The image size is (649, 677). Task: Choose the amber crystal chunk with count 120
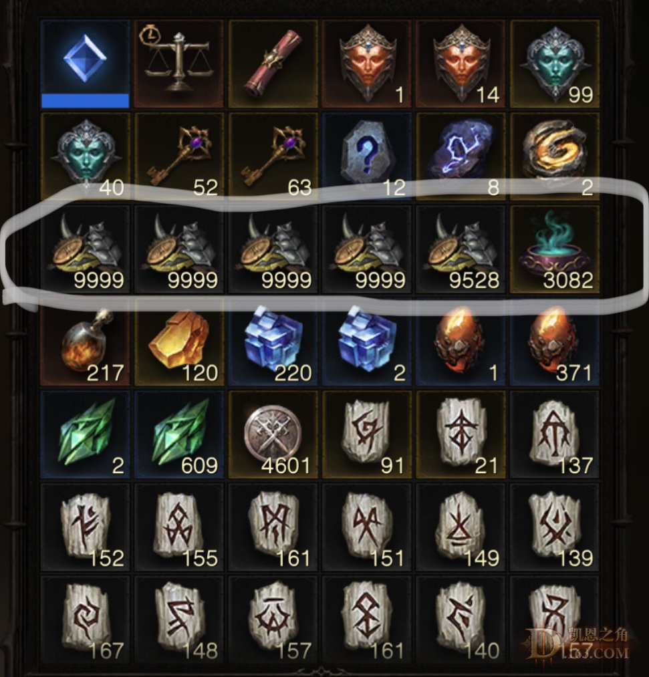click(x=178, y=342)
